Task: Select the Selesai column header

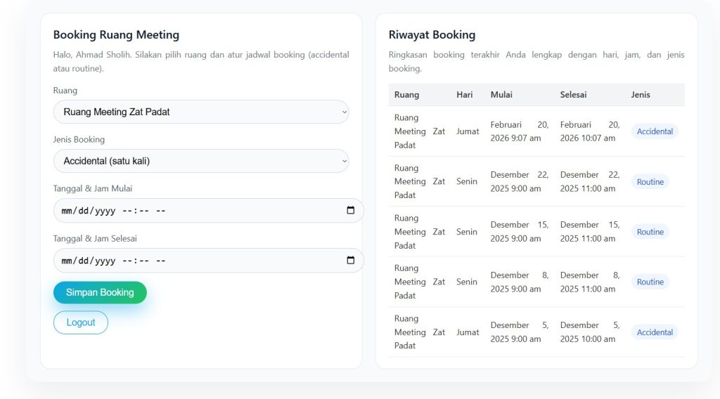Action: pyautogui.click(x=573, y=95)
